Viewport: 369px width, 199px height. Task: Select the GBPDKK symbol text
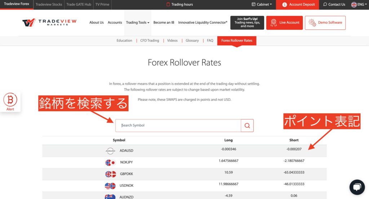click(126, 174)
